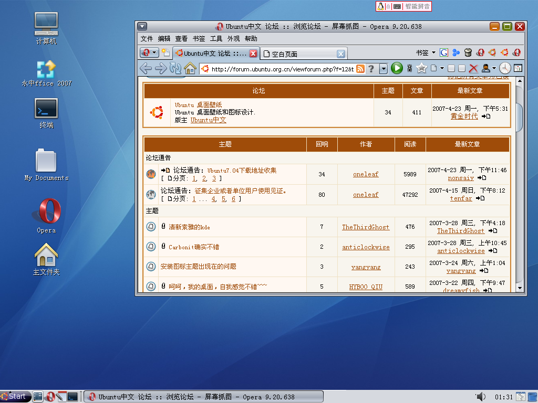
Task: Open the 计算机 desktop icon
Action: [46, 28]
